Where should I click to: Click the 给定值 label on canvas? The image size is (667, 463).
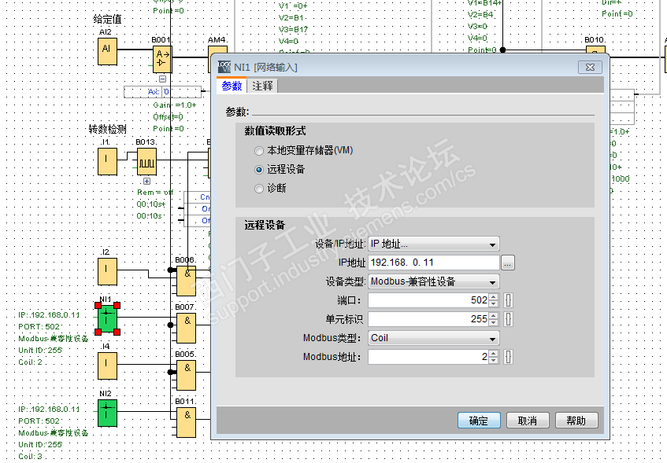(x=107, y=19)
